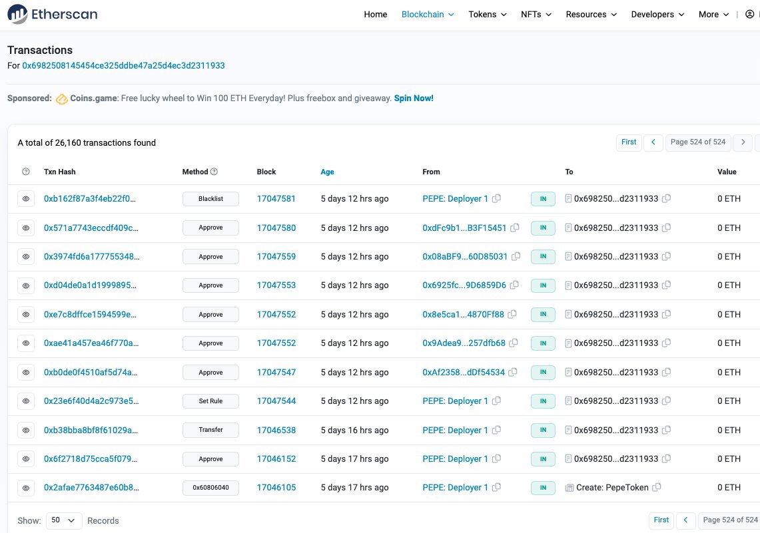Click the top Page 524 of 524 indicator
Viewport: 760px width, 533px height.
pos(698,142)
